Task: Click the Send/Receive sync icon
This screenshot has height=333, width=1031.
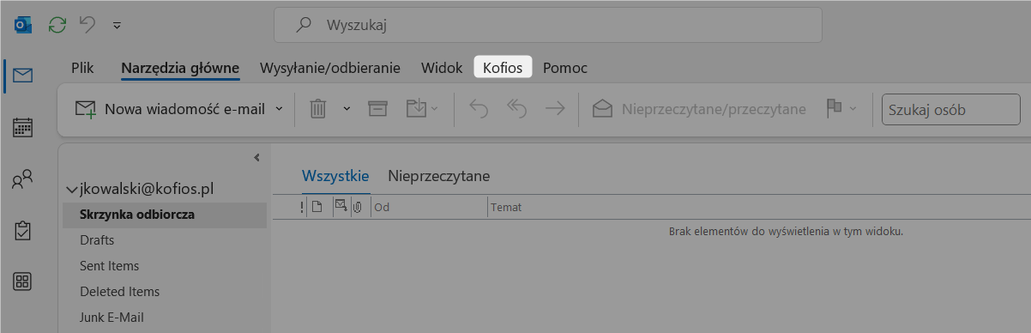Action: [x=57, y=25]
